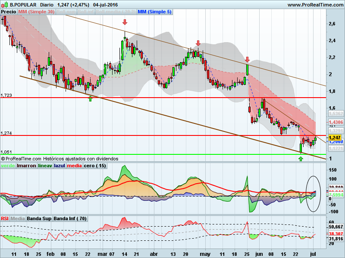The height and width of the screenshot is (258, 345).
Task: Click the B.POPULAR ticker name
Action: point(23,5)
